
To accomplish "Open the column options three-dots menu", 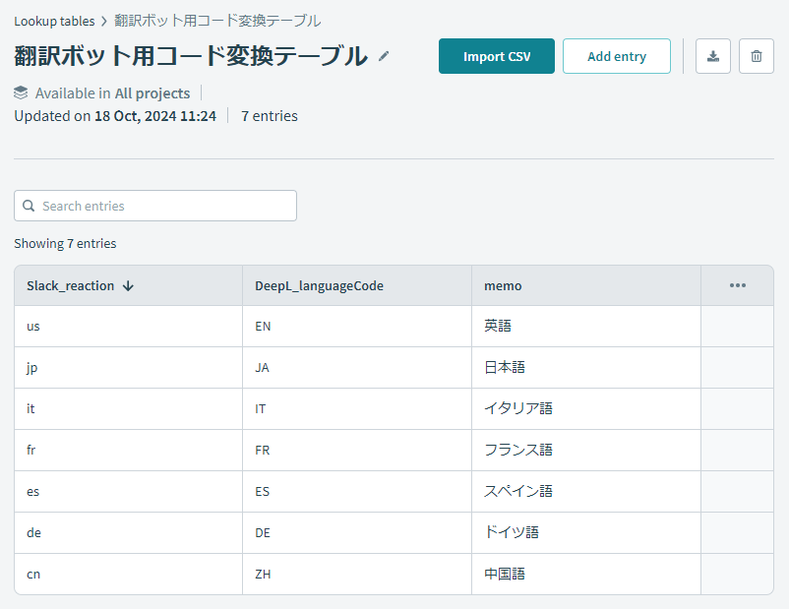I will tap(738, 285).
